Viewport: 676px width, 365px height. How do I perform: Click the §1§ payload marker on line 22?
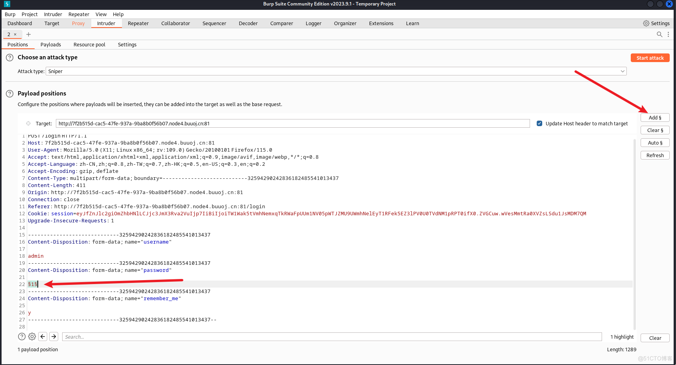[x=33, y=284]
